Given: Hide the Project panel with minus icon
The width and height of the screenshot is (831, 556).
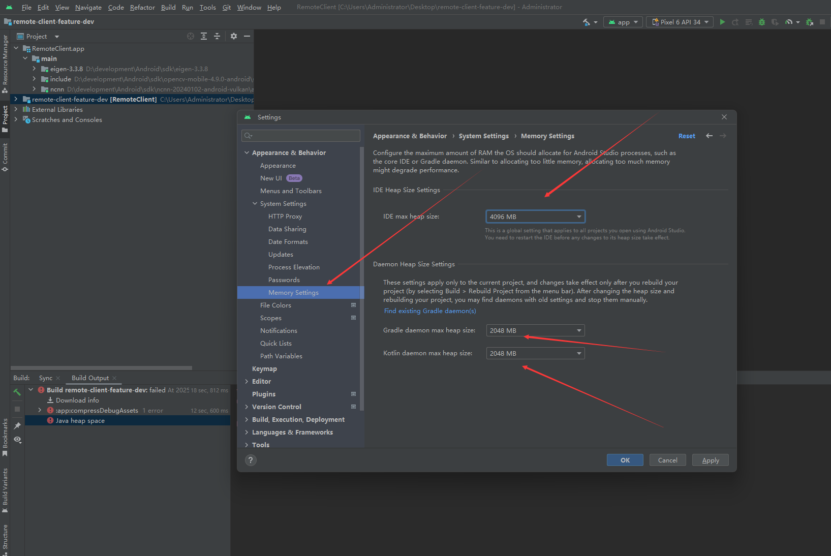Looking at the screenshot, I should tap(247, 36).
